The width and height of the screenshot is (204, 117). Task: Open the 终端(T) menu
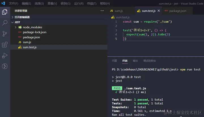coord(92,3)
